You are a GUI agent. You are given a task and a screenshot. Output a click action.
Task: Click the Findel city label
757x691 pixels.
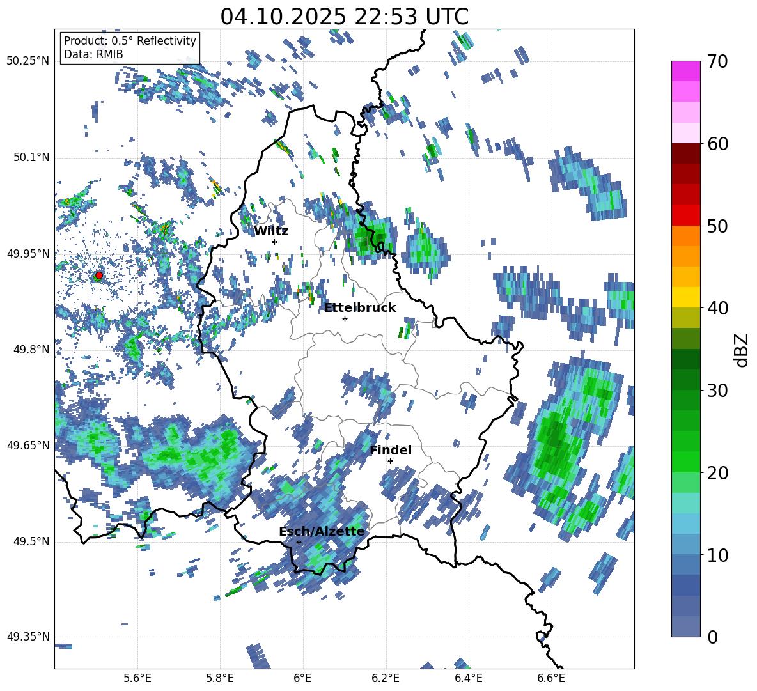[391, 450]
